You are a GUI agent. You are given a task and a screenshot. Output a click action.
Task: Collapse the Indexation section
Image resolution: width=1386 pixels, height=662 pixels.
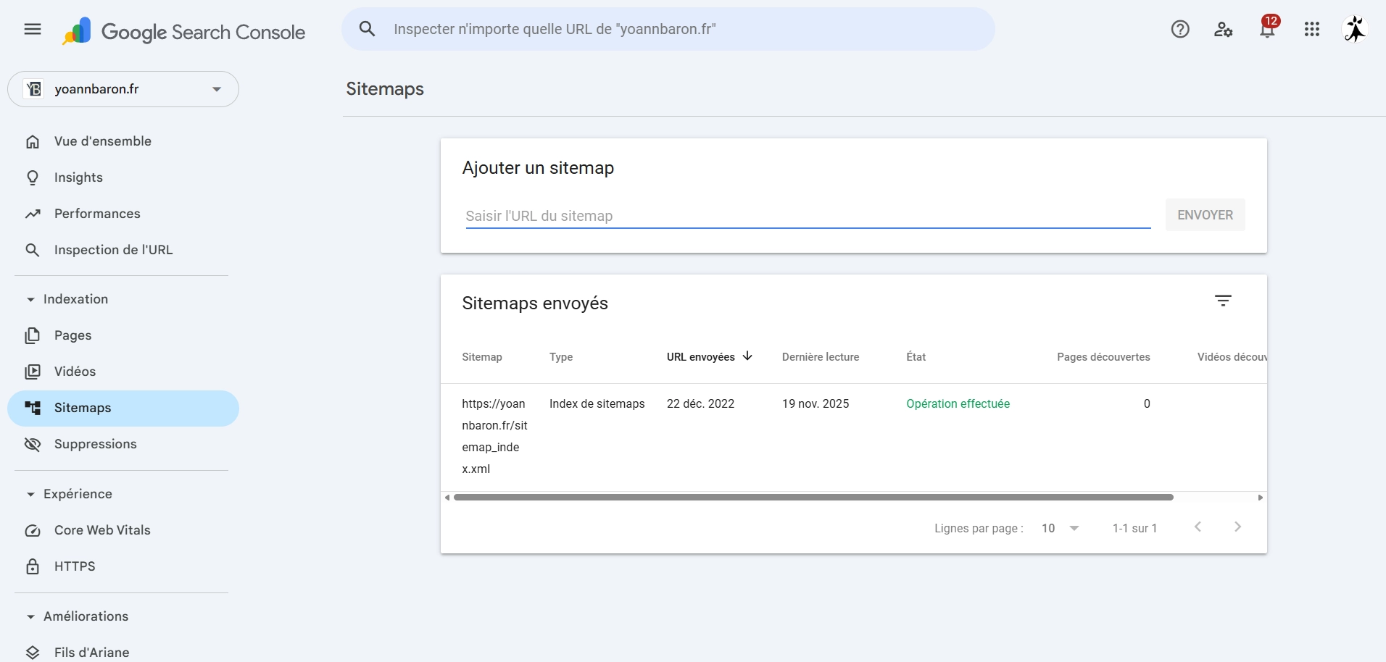pos(30,299)
